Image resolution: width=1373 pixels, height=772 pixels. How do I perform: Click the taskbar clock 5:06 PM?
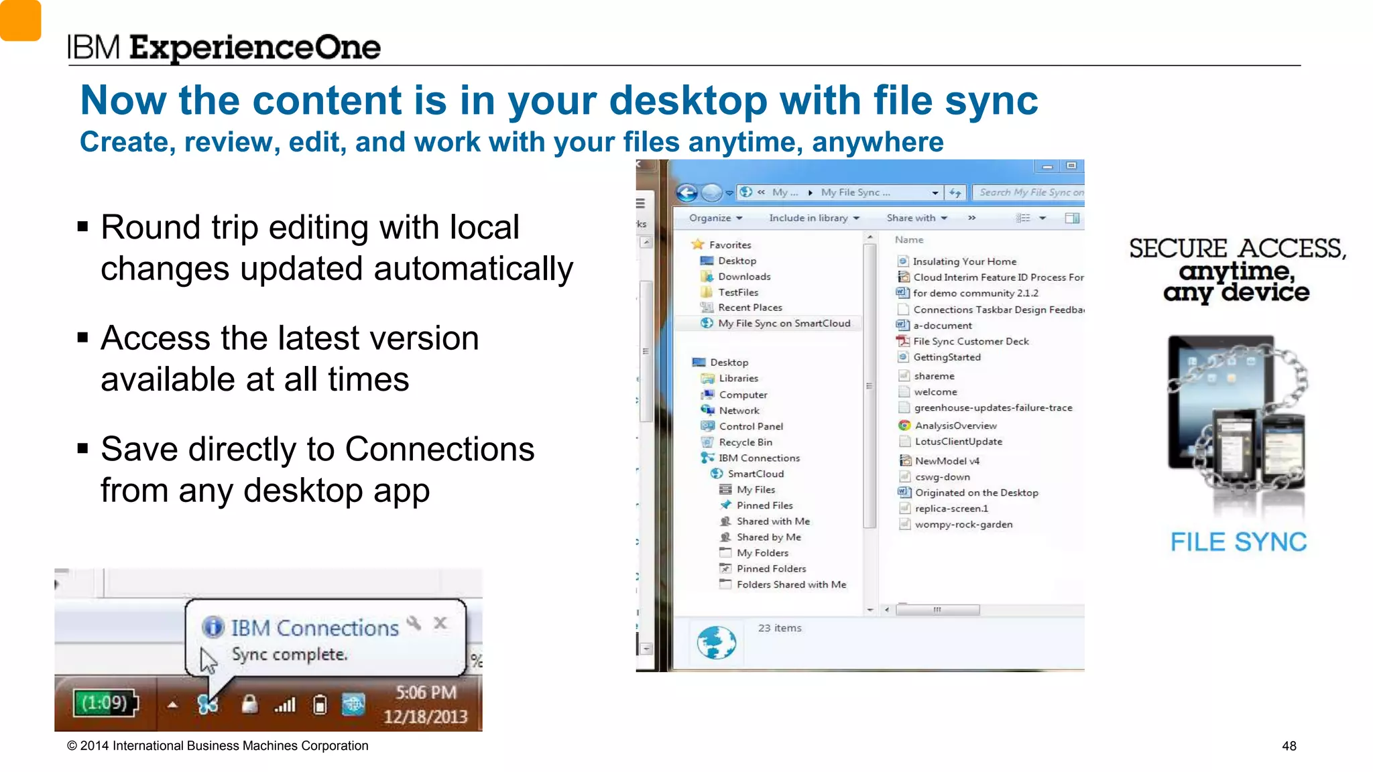(426, 692)
